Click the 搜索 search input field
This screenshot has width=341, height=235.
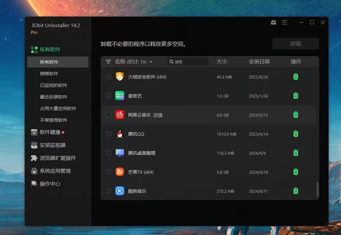coord(188,62)
